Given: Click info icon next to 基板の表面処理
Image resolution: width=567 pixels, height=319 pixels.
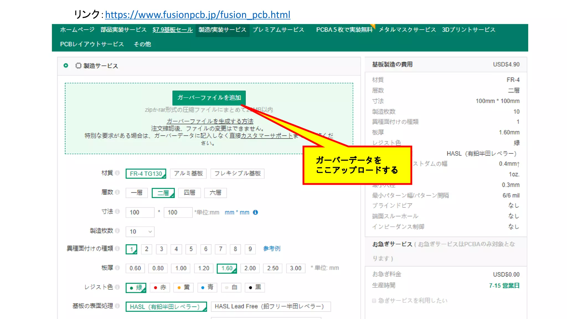Looking at the screenshot, I should coord(117,306).
